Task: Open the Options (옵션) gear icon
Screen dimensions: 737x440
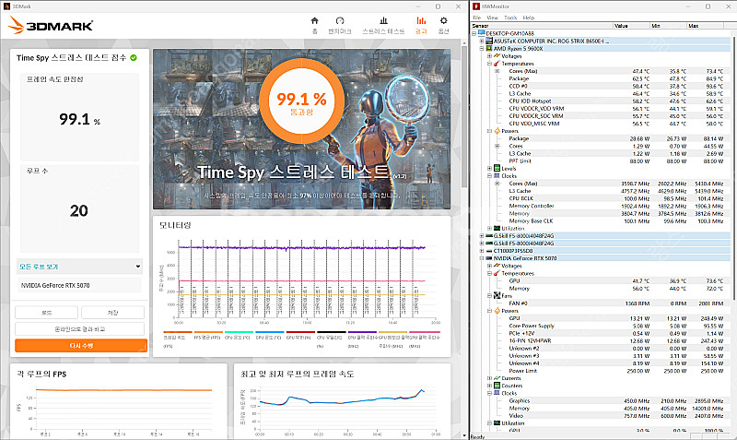Action: click(444, 20)
